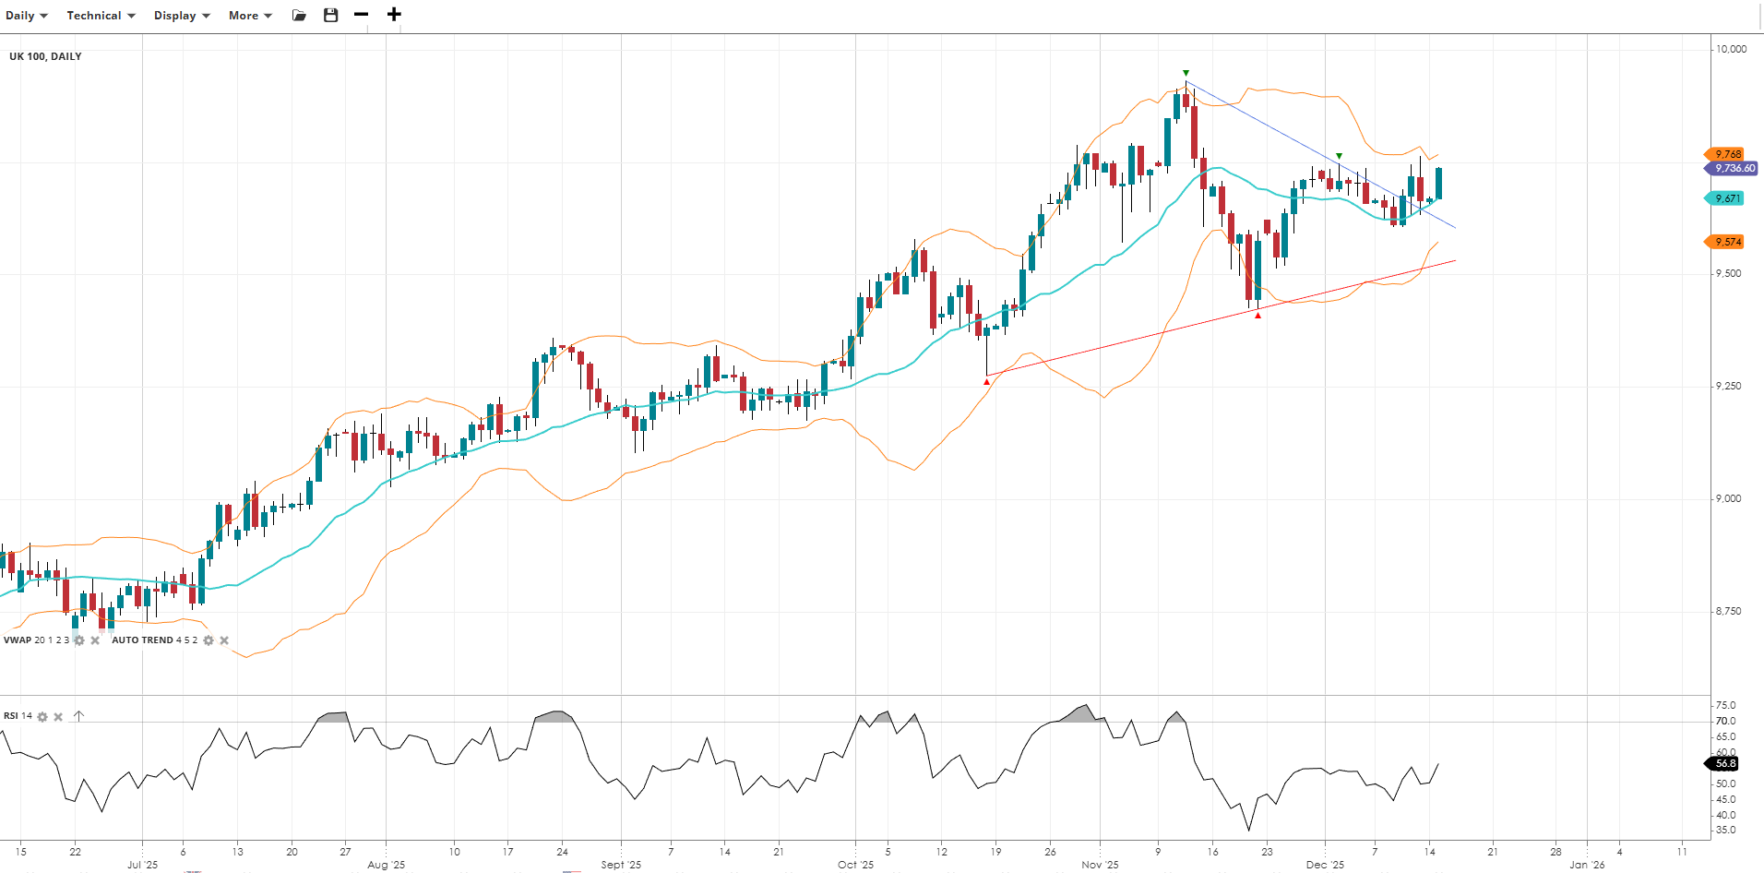
Task: Click the 9,736.60 current price label
Action: (x=1733, y=169)
